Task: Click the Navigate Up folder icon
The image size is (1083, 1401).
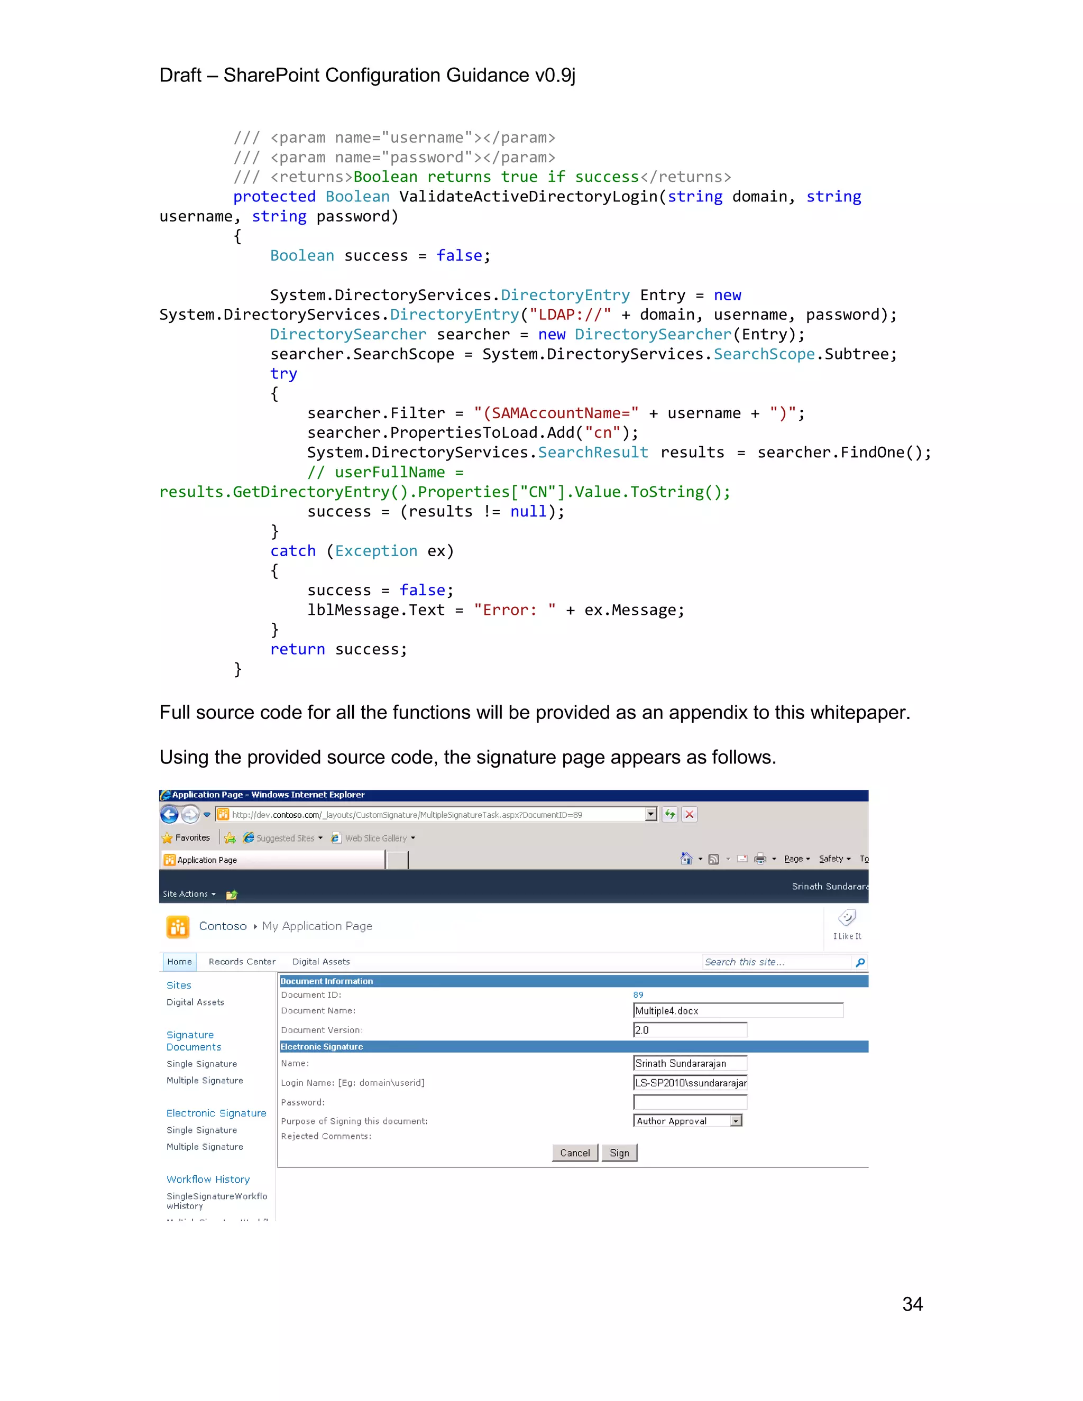Action: pos(232,894)
